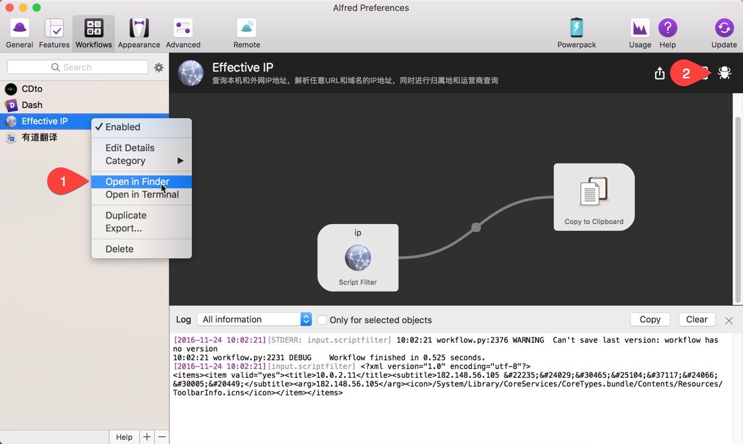This screenshot has height=444, width=743.
Task: Click the Update toolbar icon
Action: tap(724, 33)
